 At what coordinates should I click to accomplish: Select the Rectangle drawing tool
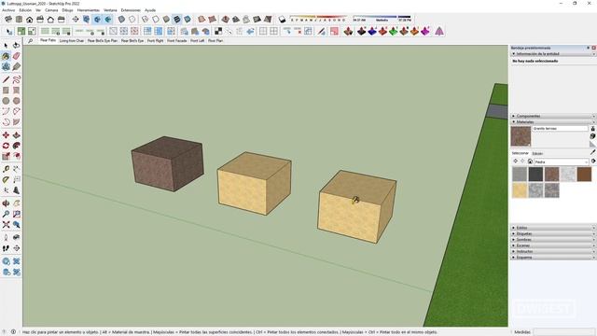pos(6,91)
